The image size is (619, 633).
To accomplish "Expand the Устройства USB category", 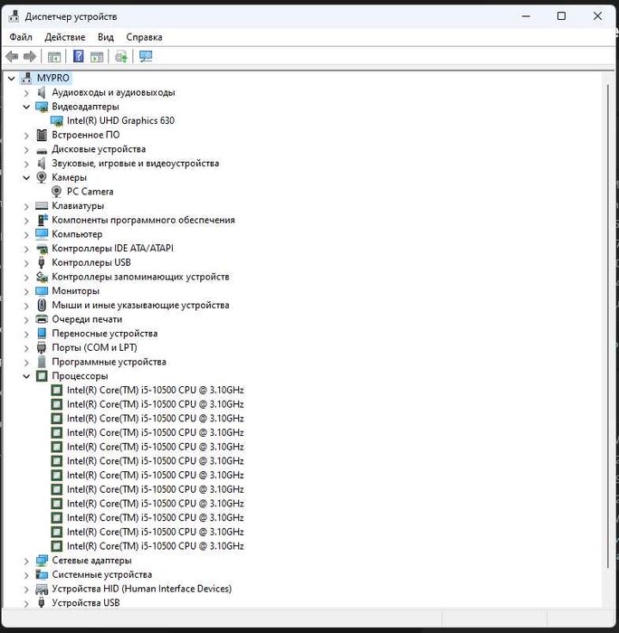I will [26, 603].
